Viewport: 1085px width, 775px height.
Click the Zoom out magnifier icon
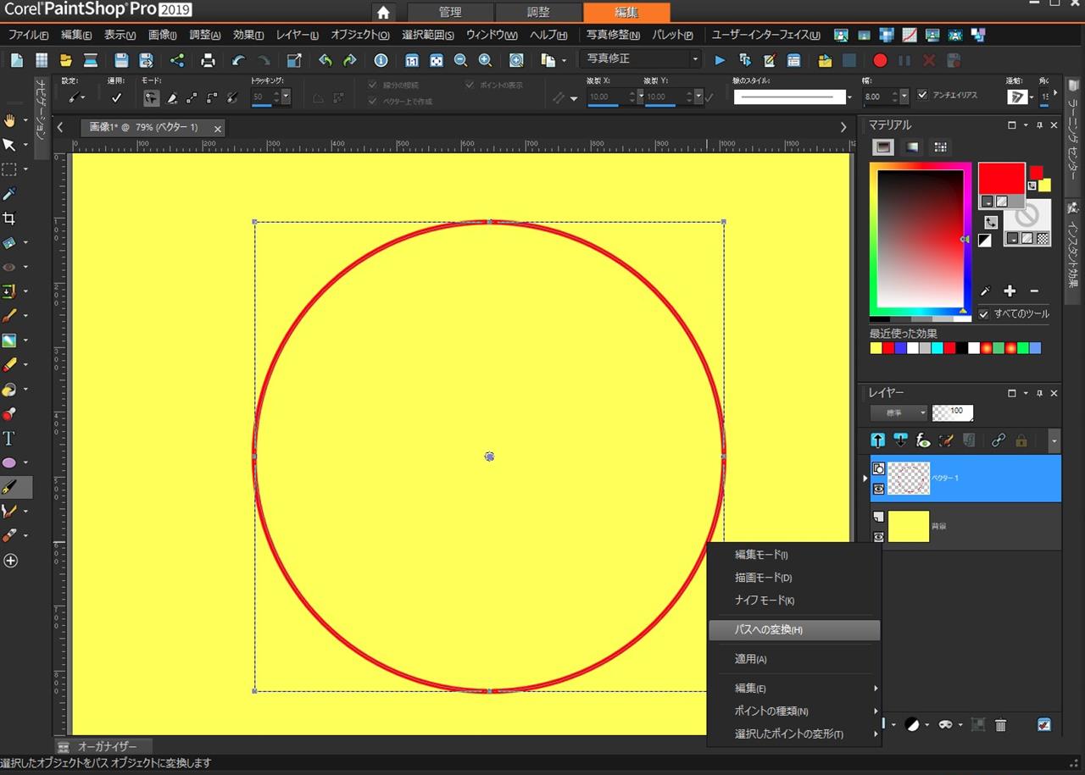(x=460, y=60)
